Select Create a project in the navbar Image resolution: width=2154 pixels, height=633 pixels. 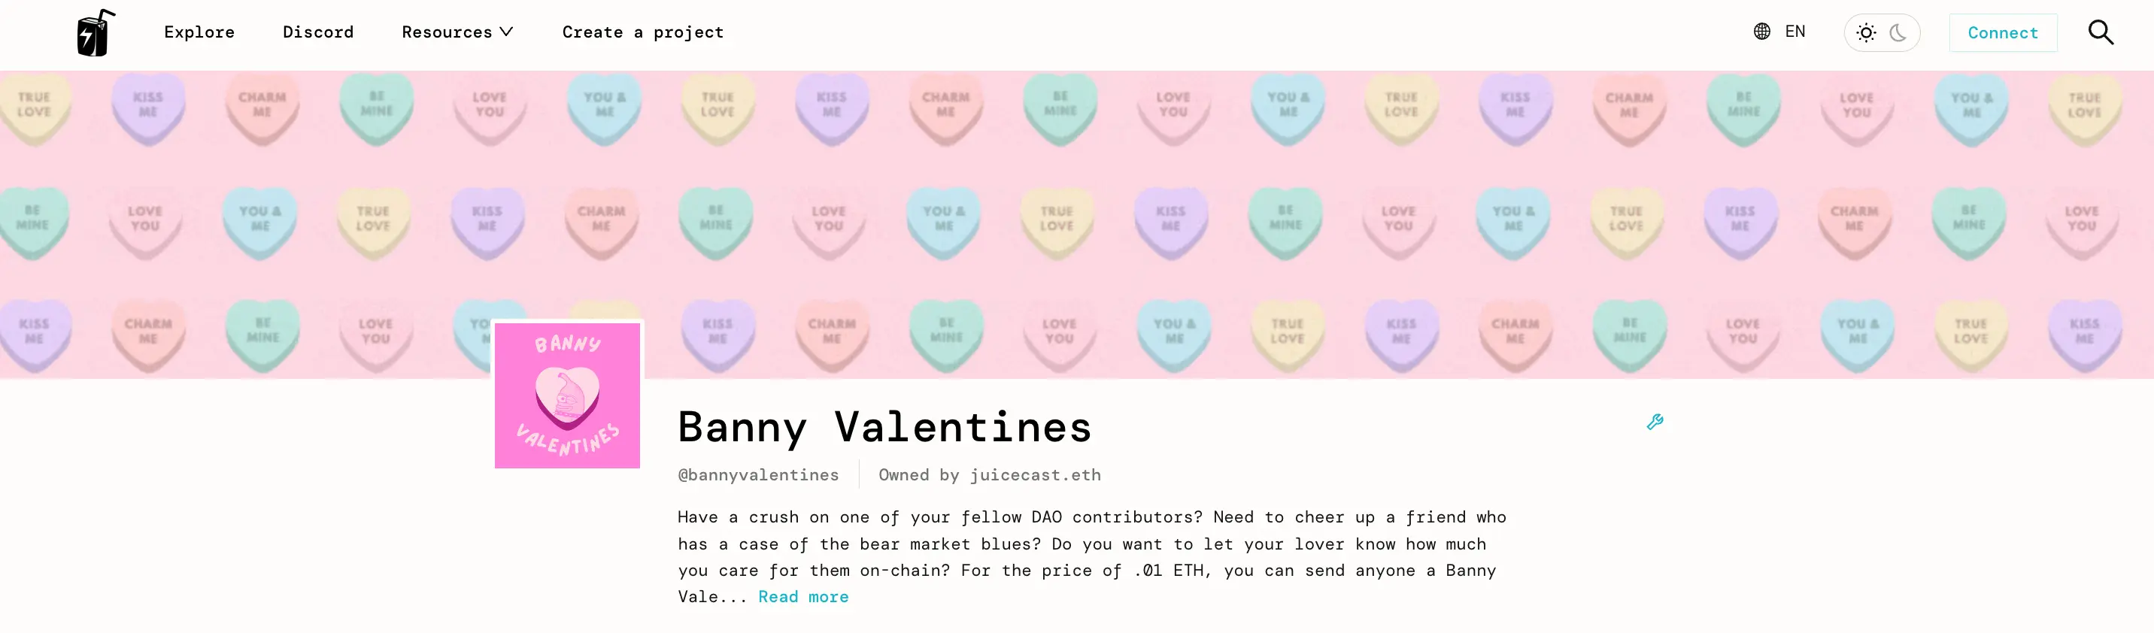(x=643, y=32)
